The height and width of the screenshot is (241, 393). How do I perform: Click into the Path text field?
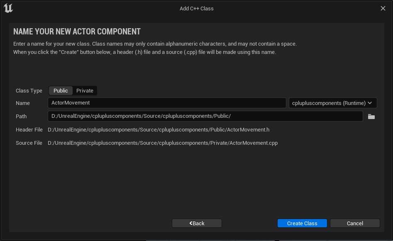(x=205, y=116)
